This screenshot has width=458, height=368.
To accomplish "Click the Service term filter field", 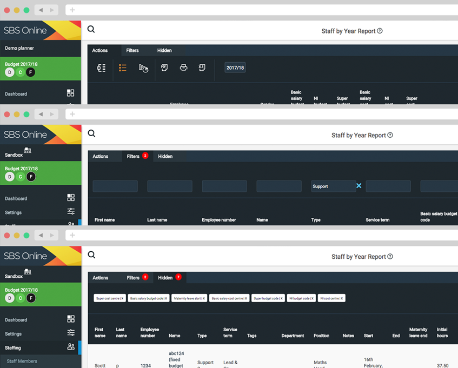I will point(388,186).
